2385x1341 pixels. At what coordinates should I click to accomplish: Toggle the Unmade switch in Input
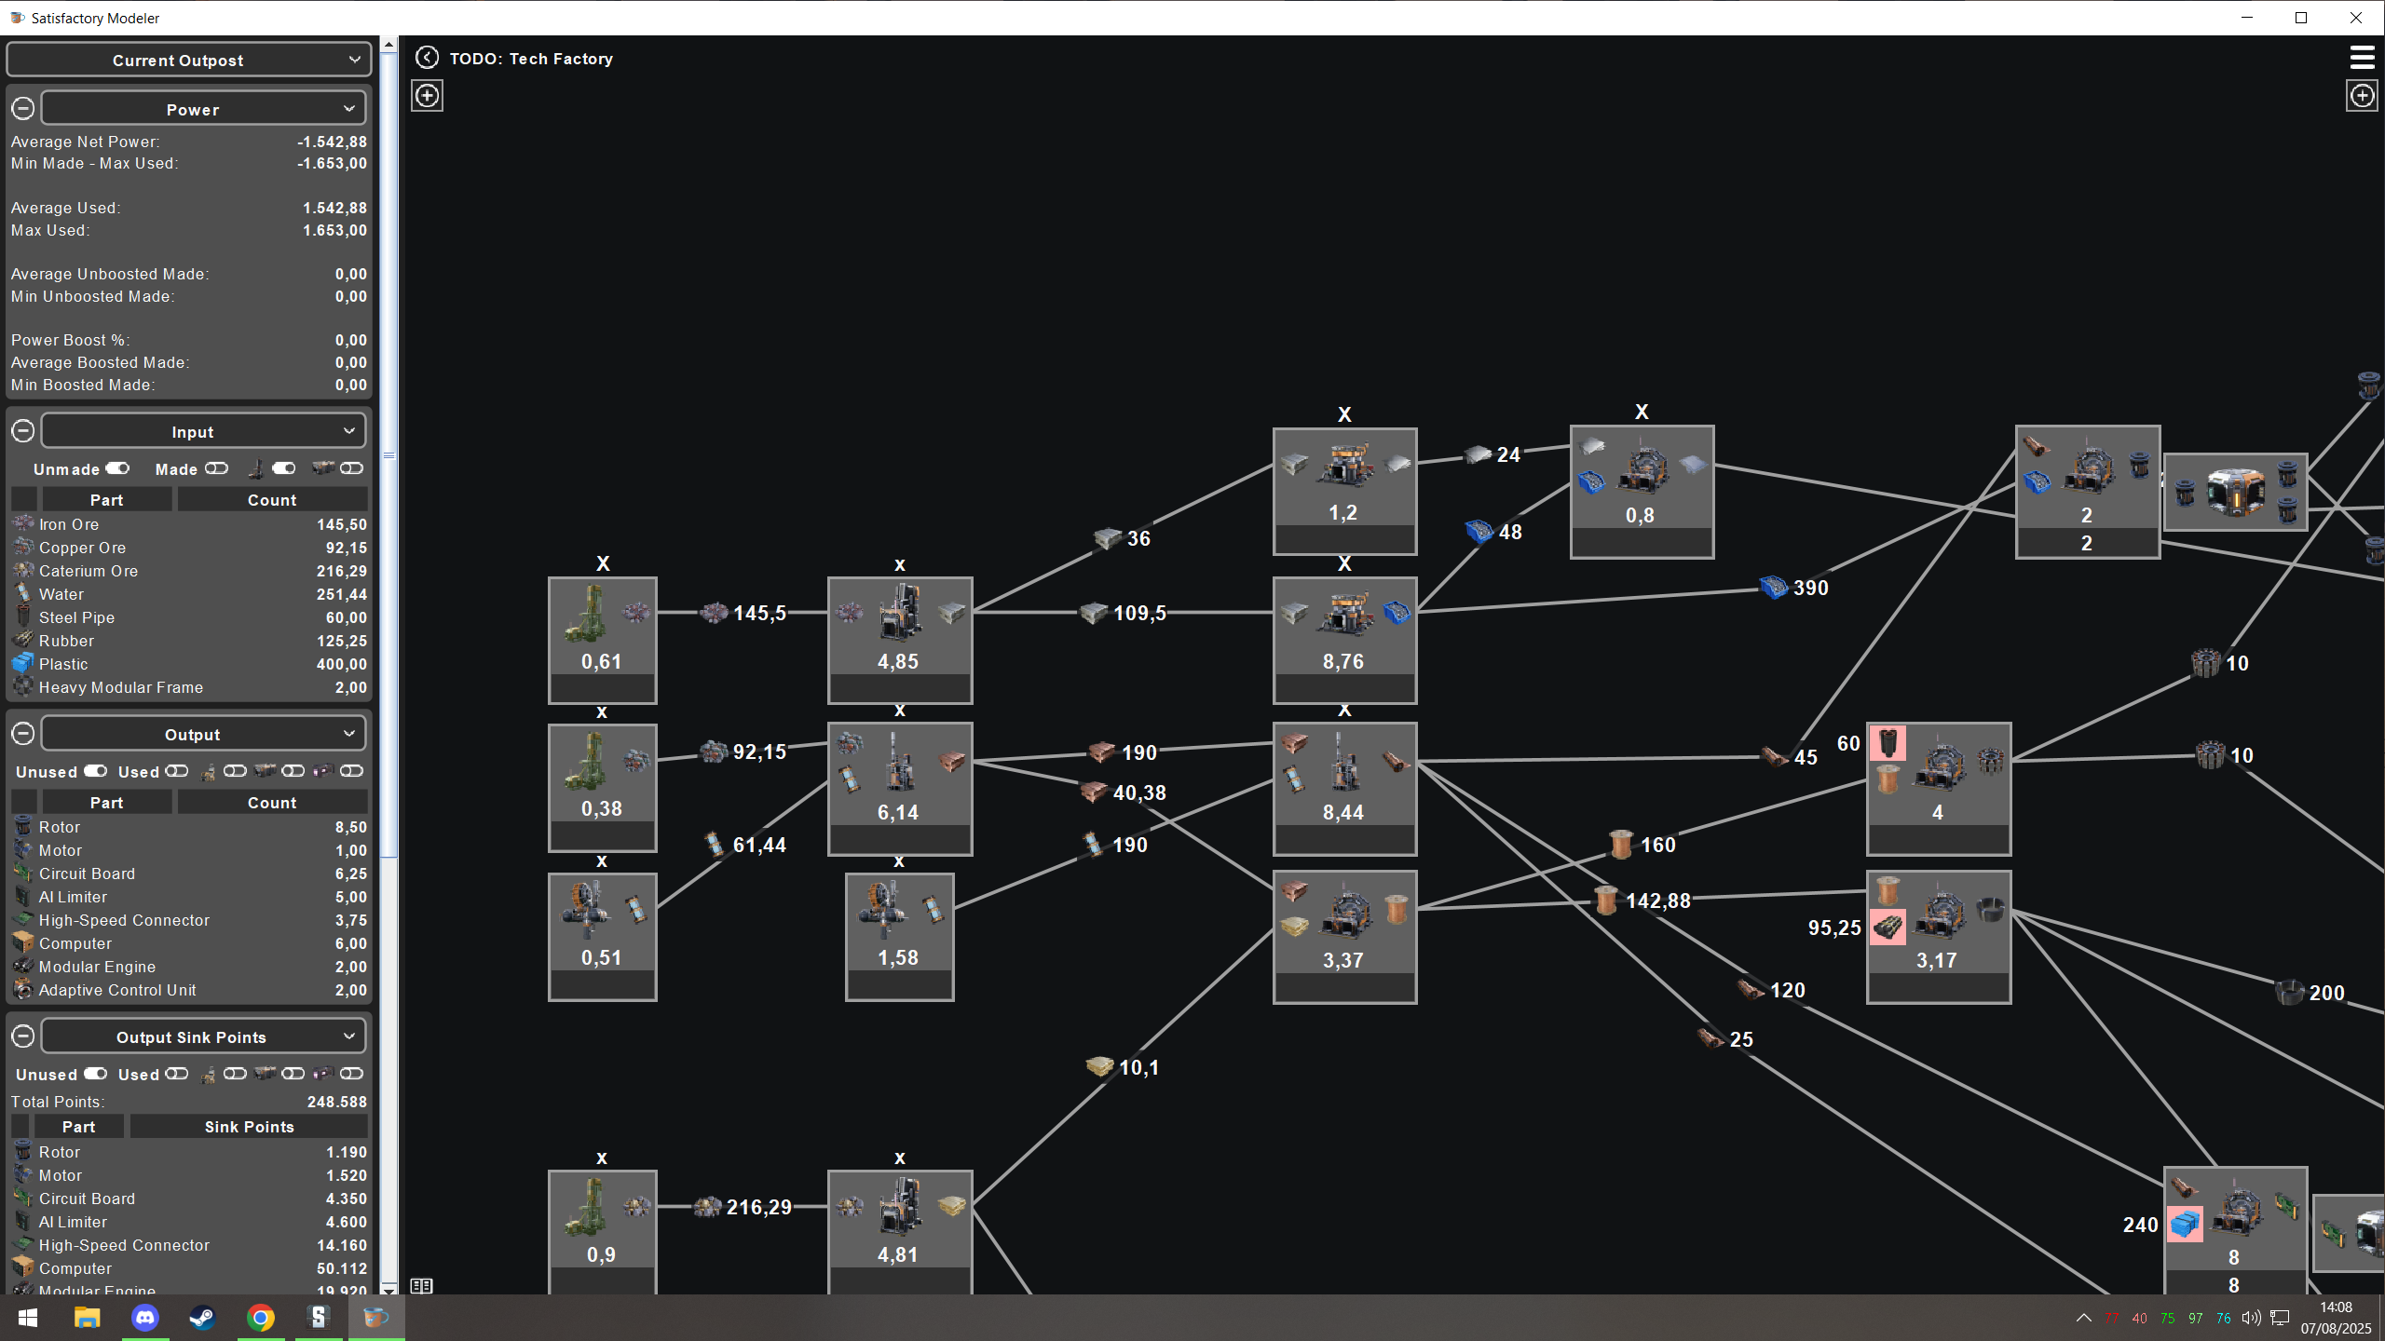tap(117, 468)
